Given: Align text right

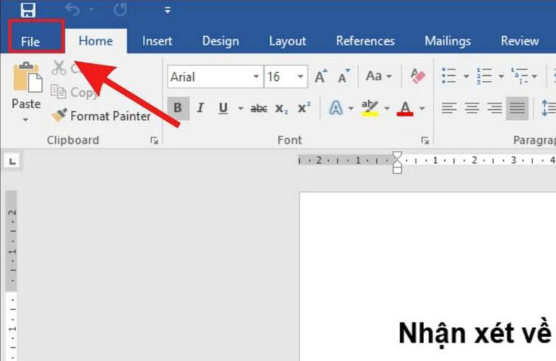Looking at the screenshot, I should (x=494, y=108).
